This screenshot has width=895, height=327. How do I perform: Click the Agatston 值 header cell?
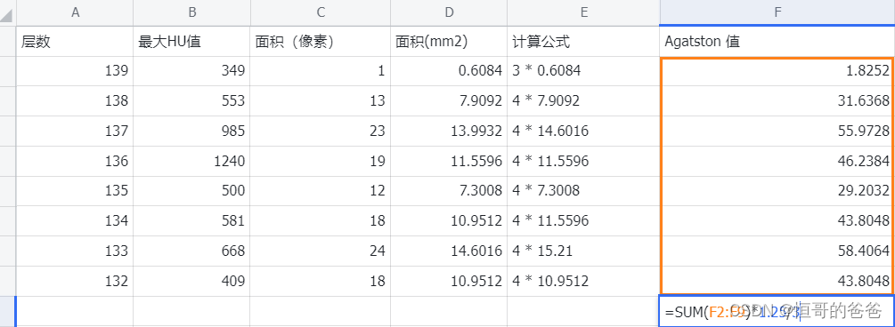click(777, 42)
